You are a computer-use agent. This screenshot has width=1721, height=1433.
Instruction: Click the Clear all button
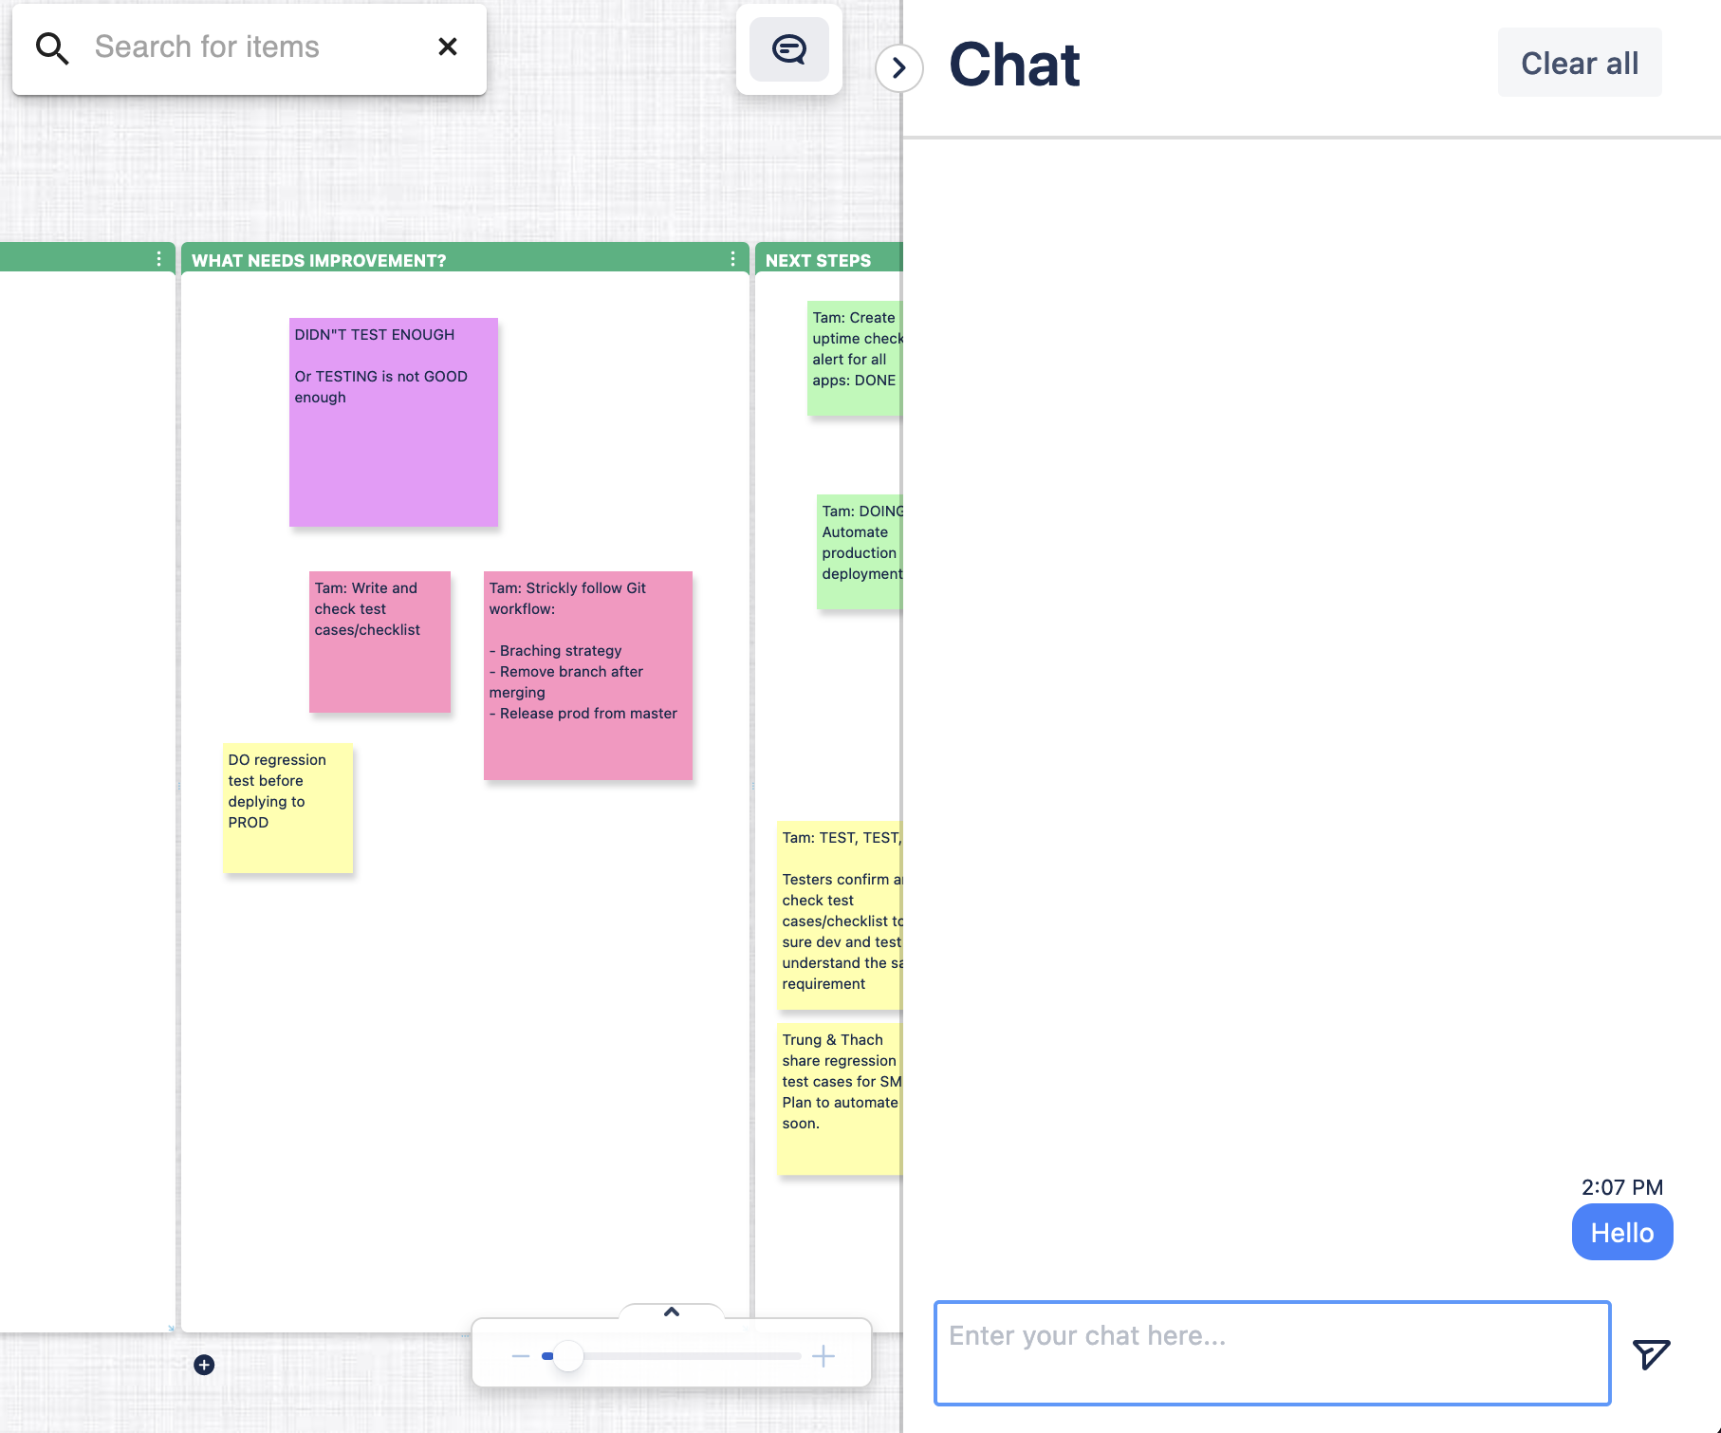pos(1579,64)
